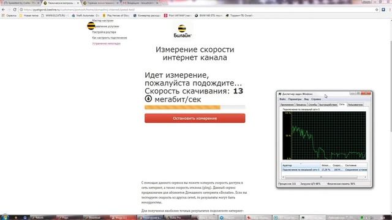The width and height of the screenshot is (392, 220).
Task: Open Вид menu in Task Manager
Action: click(306, 99)
